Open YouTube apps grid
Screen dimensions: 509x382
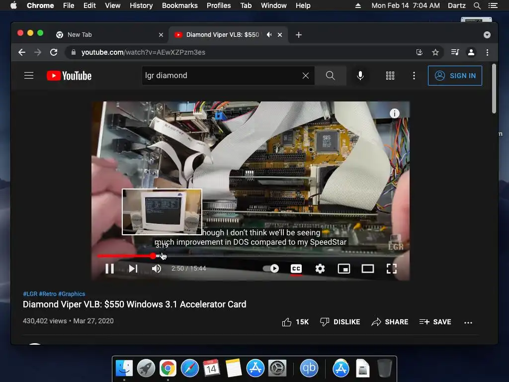pyautogui.click(x=390, y=76)
